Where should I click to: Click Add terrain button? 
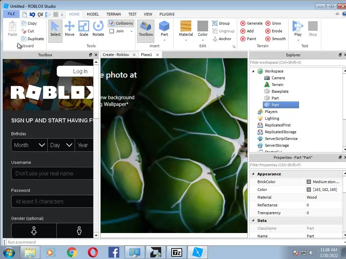[x=247, y=31]
